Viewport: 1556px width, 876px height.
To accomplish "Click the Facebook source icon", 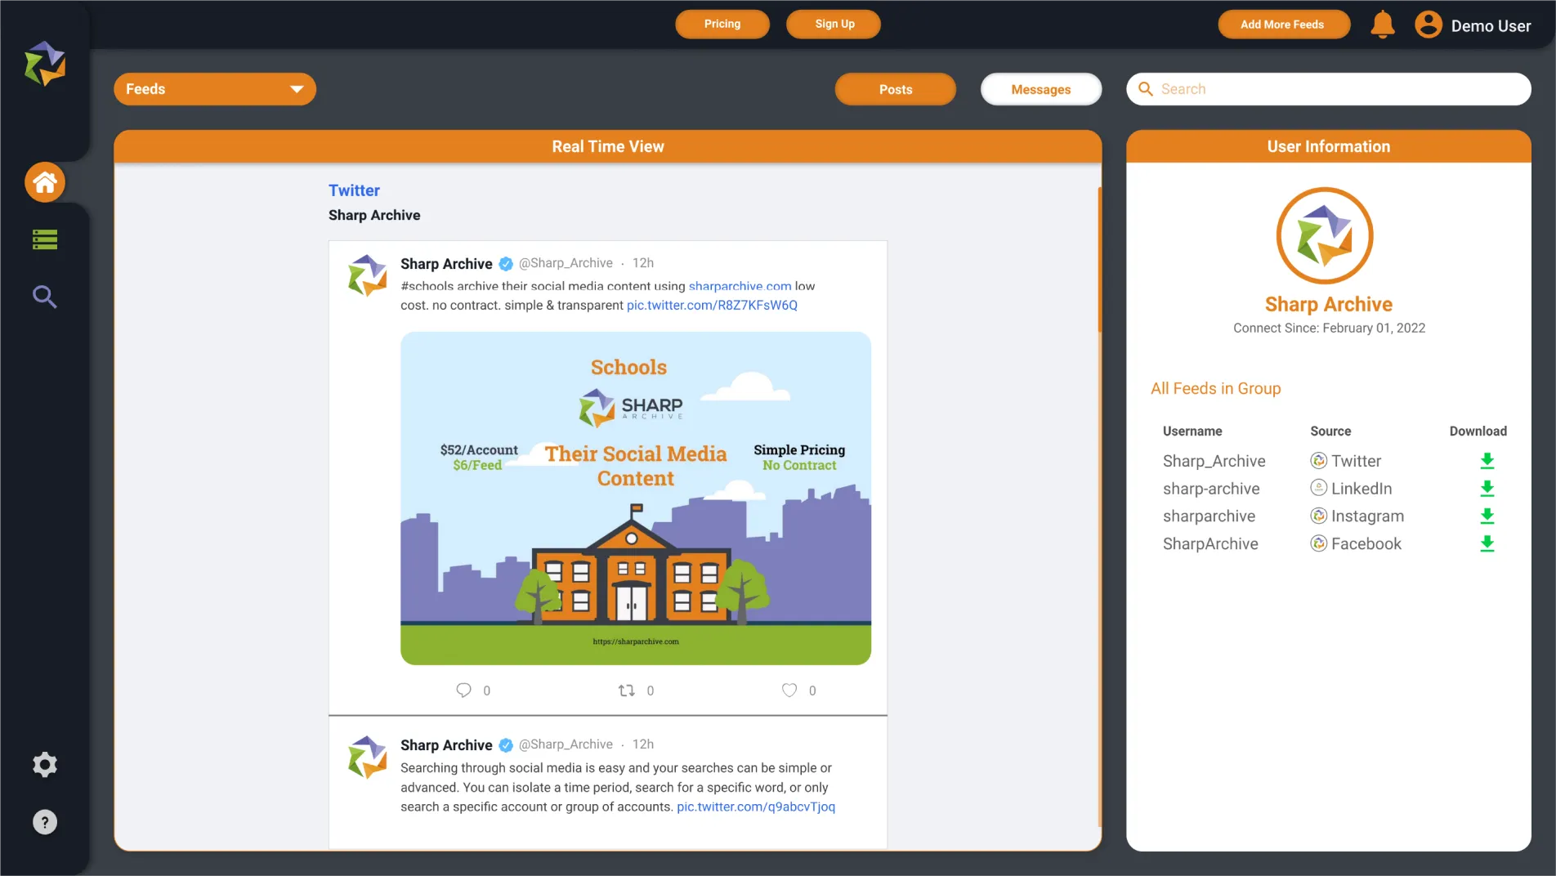I will point(1319,543).
